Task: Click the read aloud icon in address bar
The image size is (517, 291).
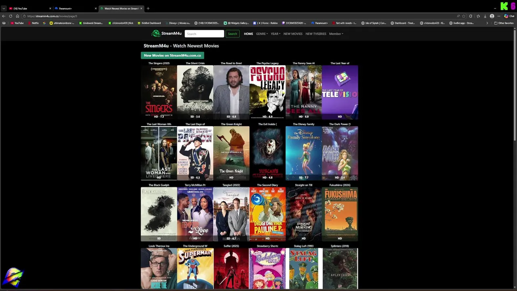Action: coord(458,16)
